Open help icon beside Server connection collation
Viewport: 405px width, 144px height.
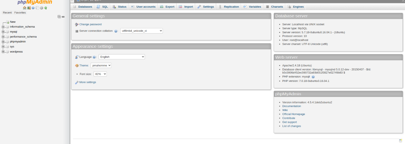pyautogui.click(x=116, y=31)
